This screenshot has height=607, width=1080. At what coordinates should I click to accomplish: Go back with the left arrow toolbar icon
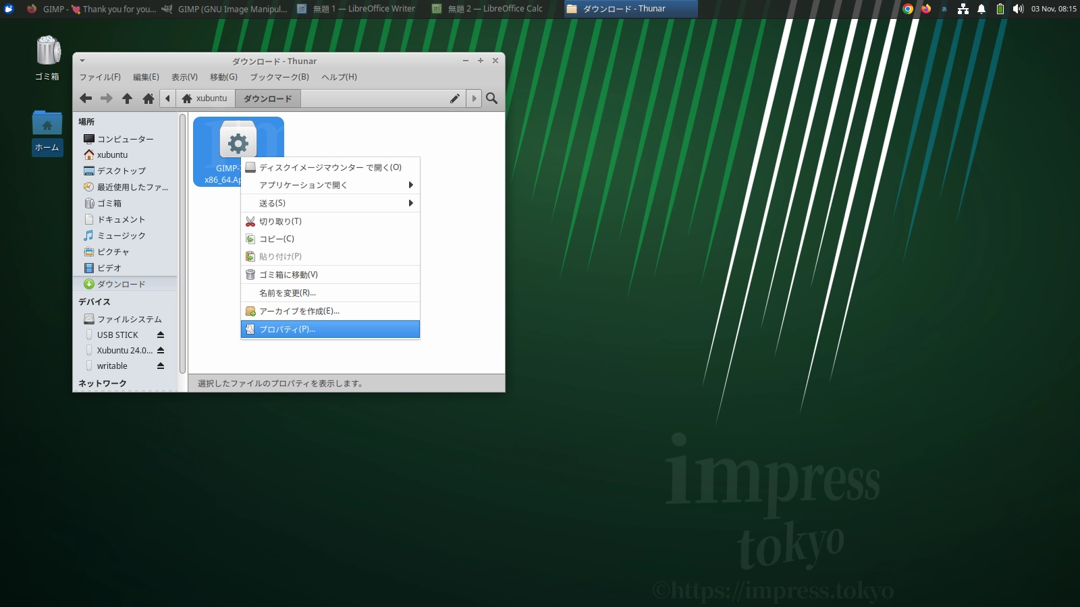(86, 98)
